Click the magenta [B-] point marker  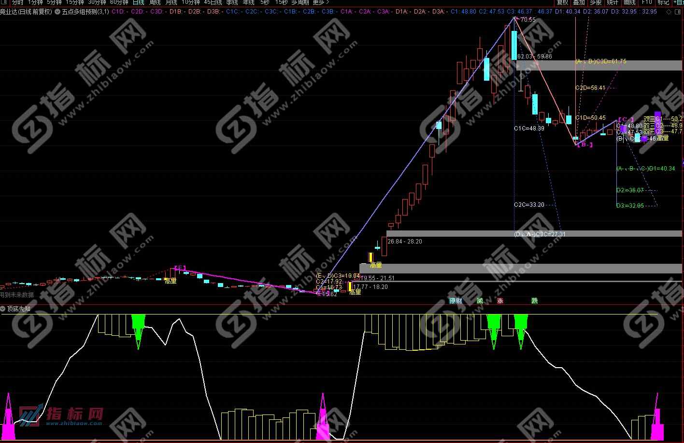pos(584,144)
